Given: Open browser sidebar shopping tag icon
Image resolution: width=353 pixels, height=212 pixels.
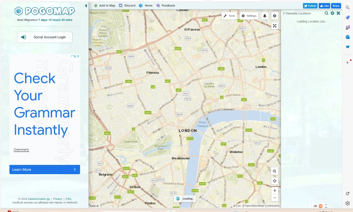Looking at the screenshot, I should pyautogui.click(x=347, y=18).
